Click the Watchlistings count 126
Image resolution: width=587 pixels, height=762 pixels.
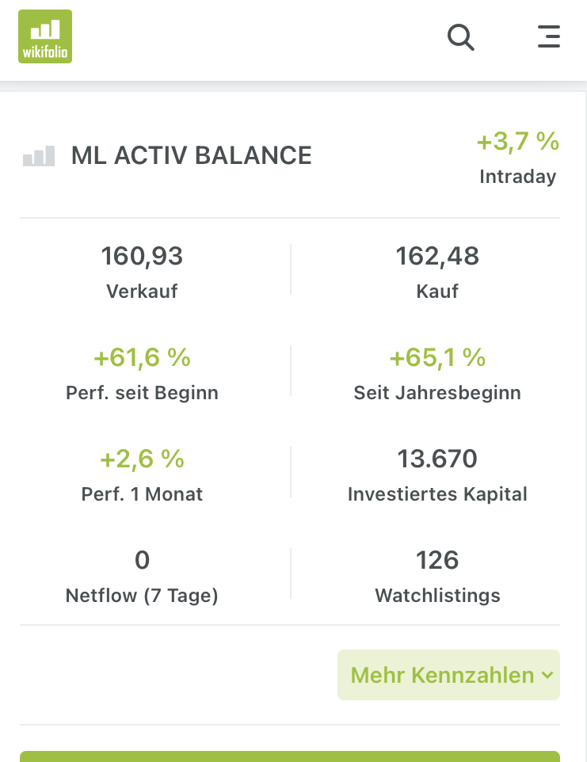(x=437, y=561)
